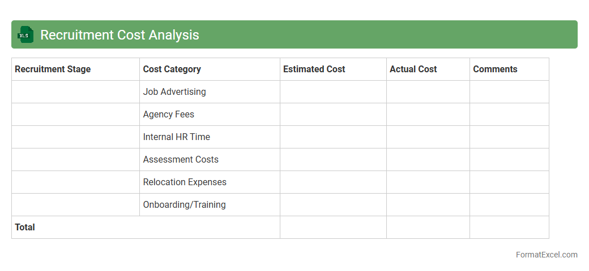Select the Recruitment Stage column header

point(53,69)
